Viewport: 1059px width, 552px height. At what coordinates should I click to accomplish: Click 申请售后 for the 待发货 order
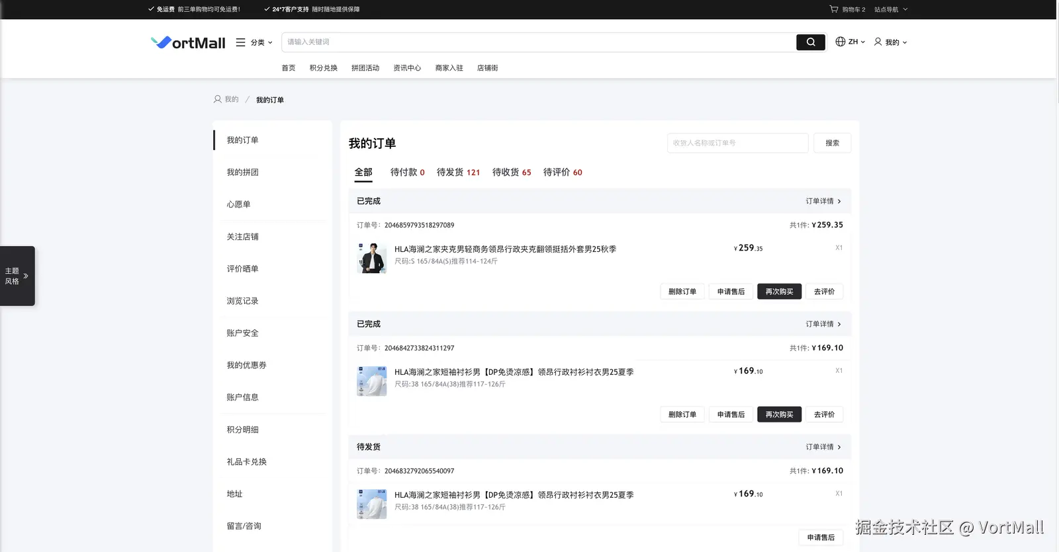pyautogui.click(x=821, y=537)
